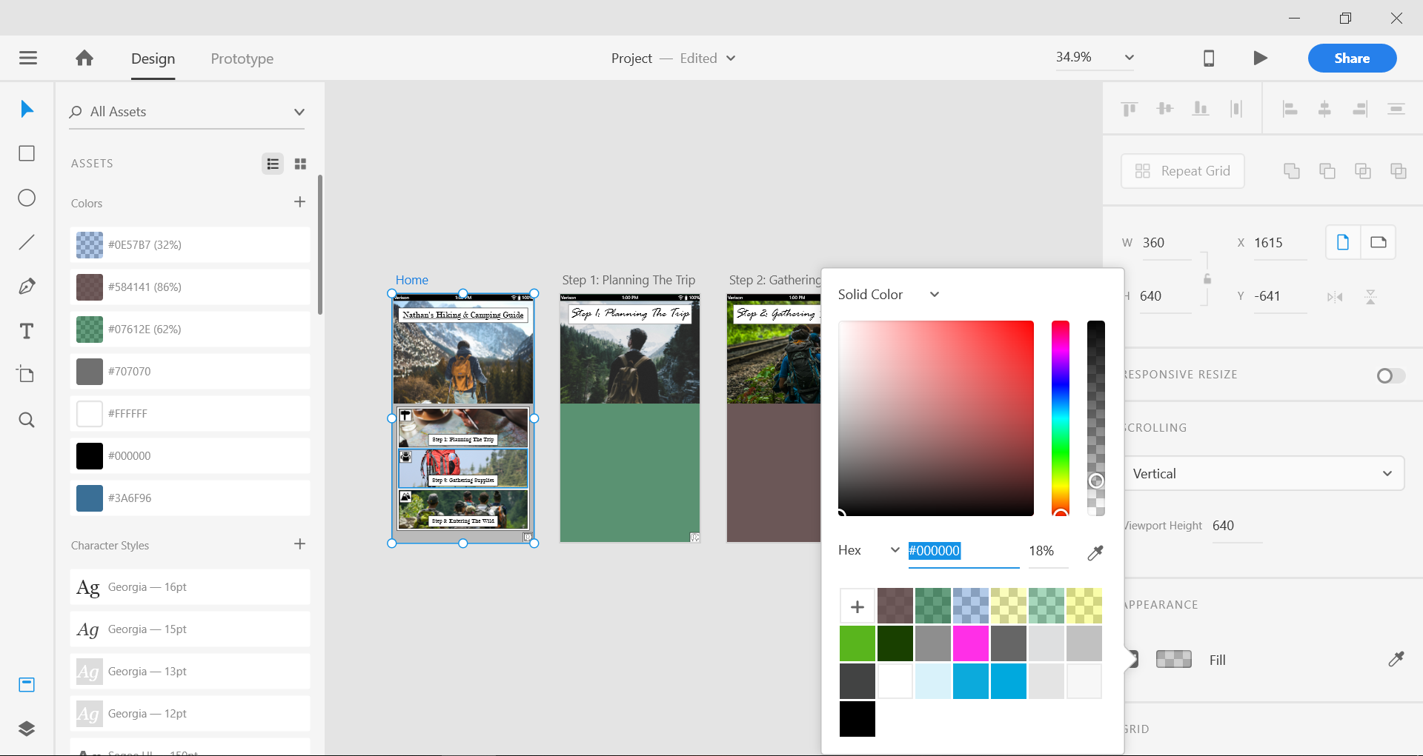1423x756 pixels.
Task: Select the #0E57B7 color asset
Action: 190,245
